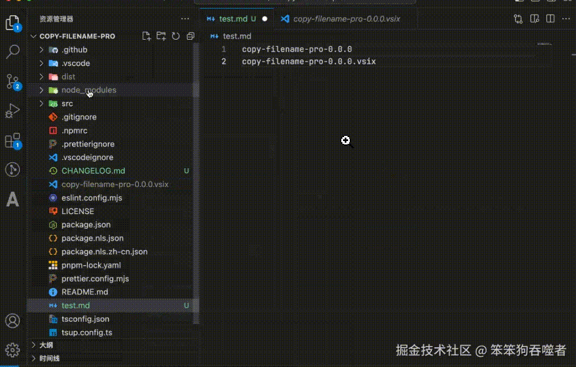Close unsaved test.md tab via dot
Image resolution: width=576 pixels, height=367 pixels.
click(265, 19)
